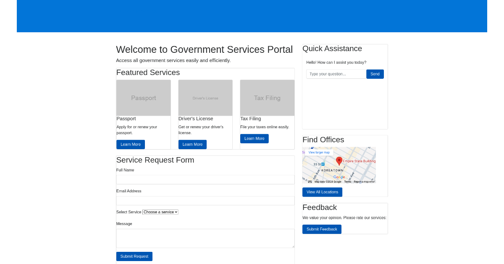Open the "Choose a service" dropdown
The height and width of the screenshot is (264, 504).
tap(160, 212)
